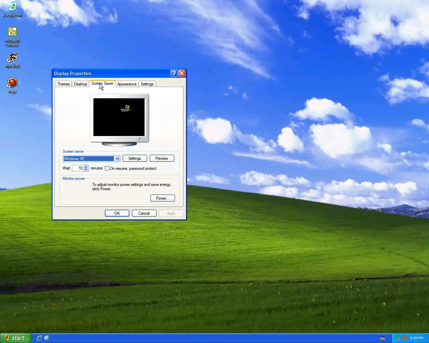The image size is (429, 343).
Task: Open screen saver Settings button
Action: coord(135,158)
